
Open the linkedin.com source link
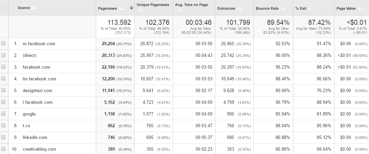coord(35,138)
